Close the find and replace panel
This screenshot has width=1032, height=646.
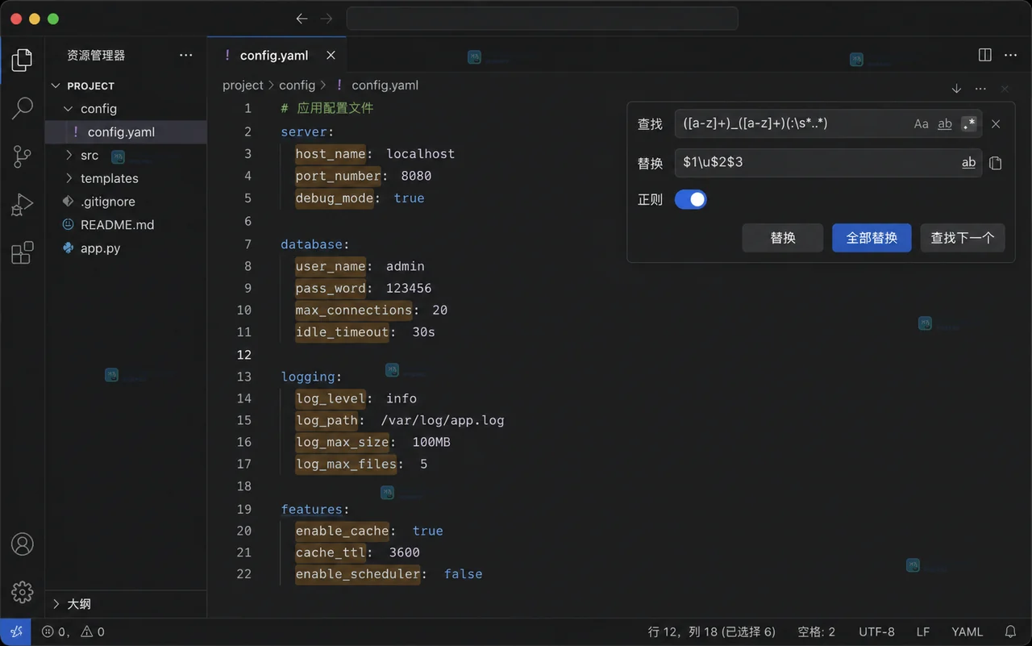(996, 124)
